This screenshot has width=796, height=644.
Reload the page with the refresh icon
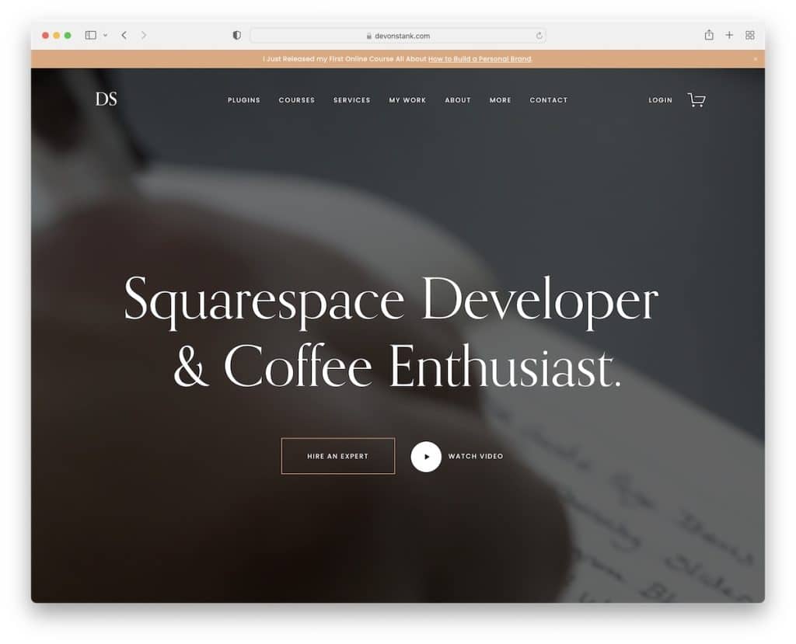pyautogui.click(x=539, y=36)
